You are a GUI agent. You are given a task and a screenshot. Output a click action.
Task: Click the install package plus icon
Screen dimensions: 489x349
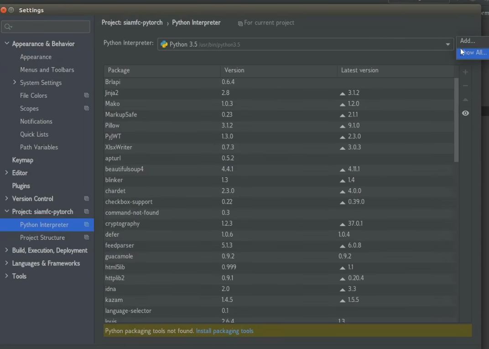pos(465,72)
